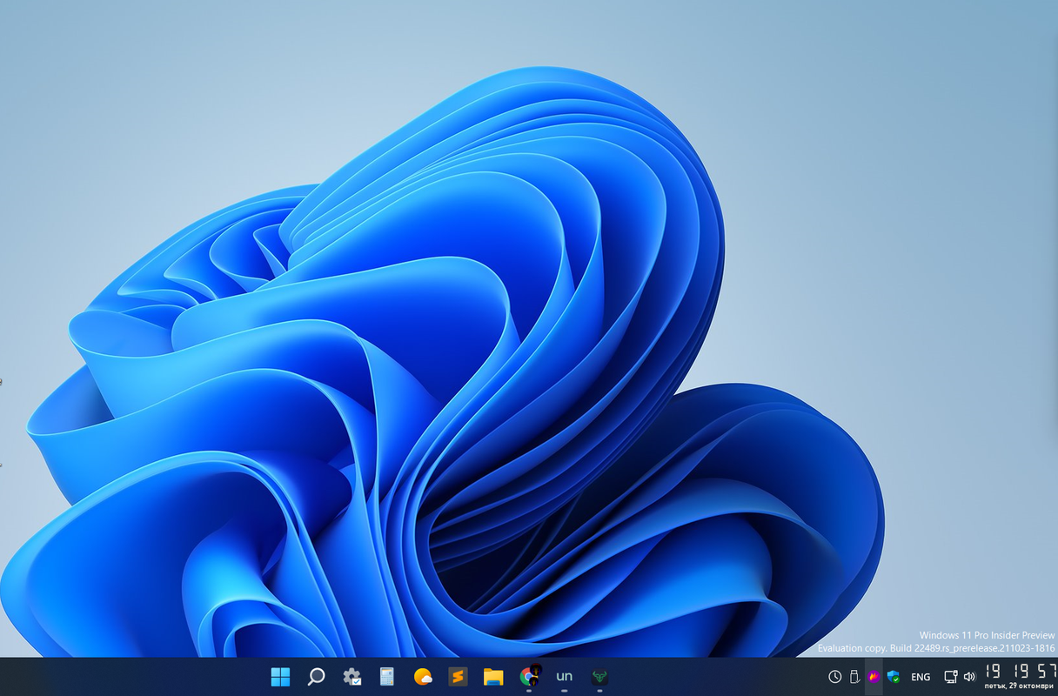Screen dimensions: 1058x696
Task: Open the volume speaker tray icon
Action: (969, 677)
